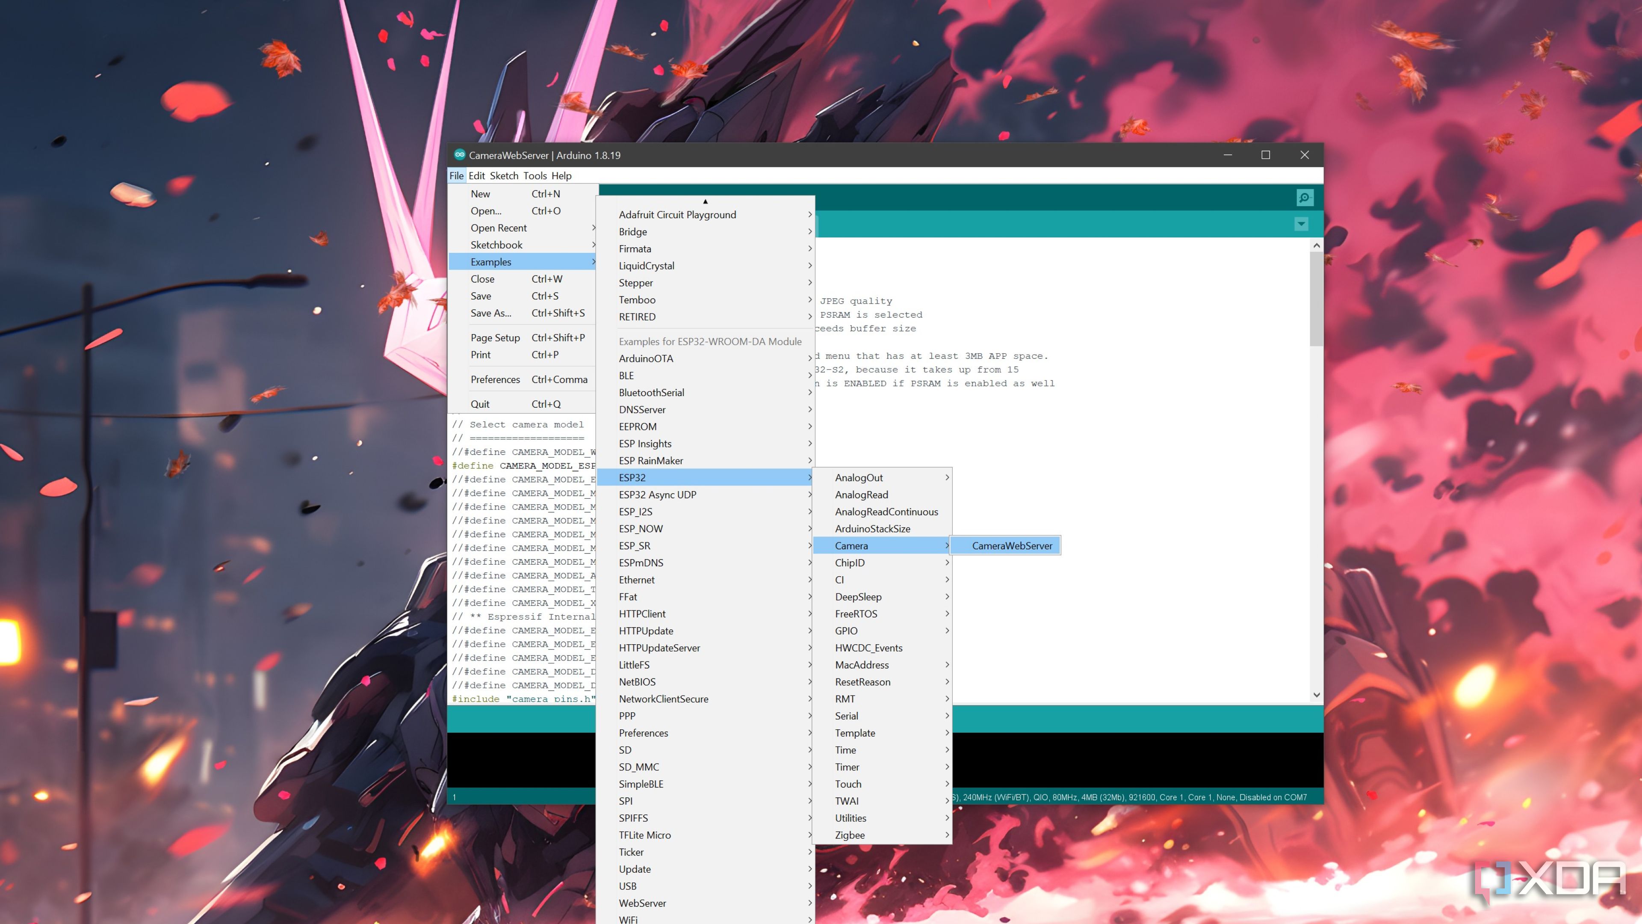Image resolution: width=1642 pixels, height=924 pixels.
Task: Choose Page Setup in File menu
Action: point(523,338)
